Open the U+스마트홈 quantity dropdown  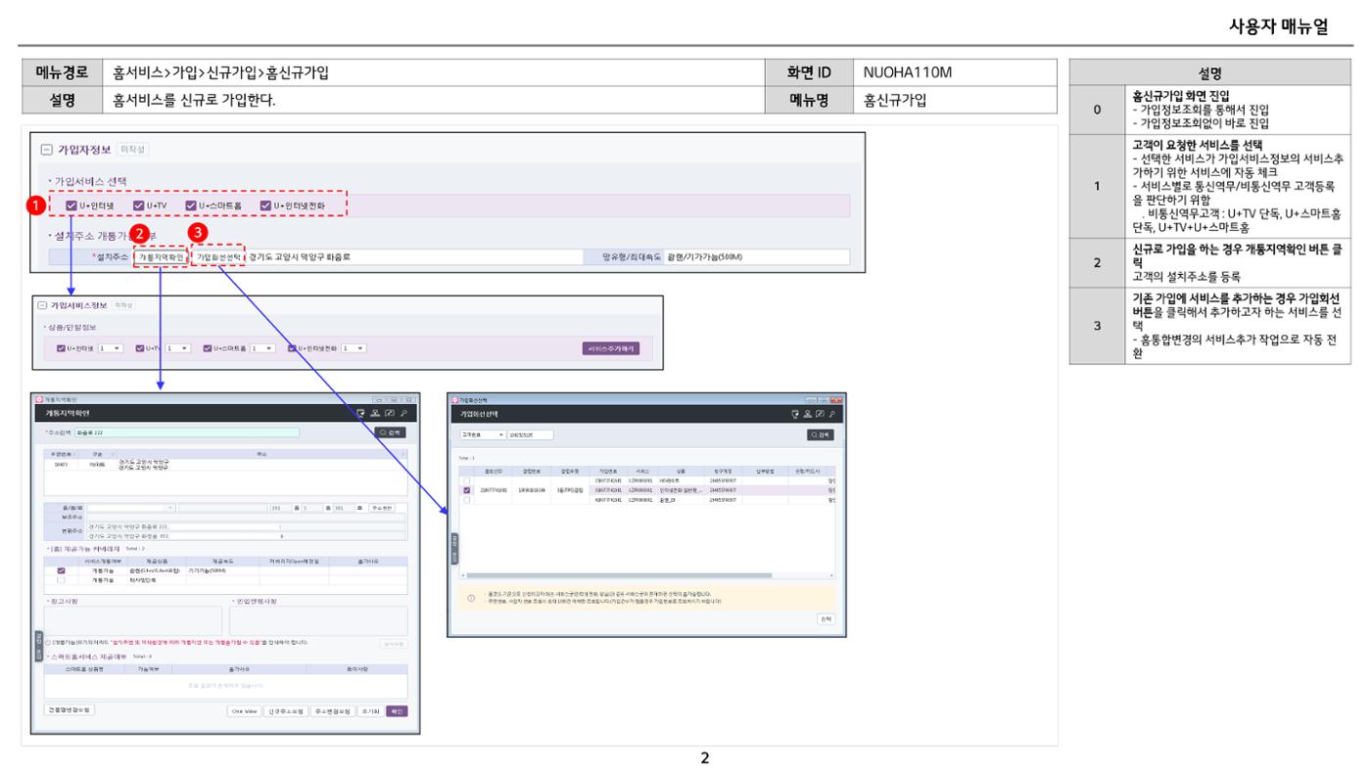coord(261,347)
